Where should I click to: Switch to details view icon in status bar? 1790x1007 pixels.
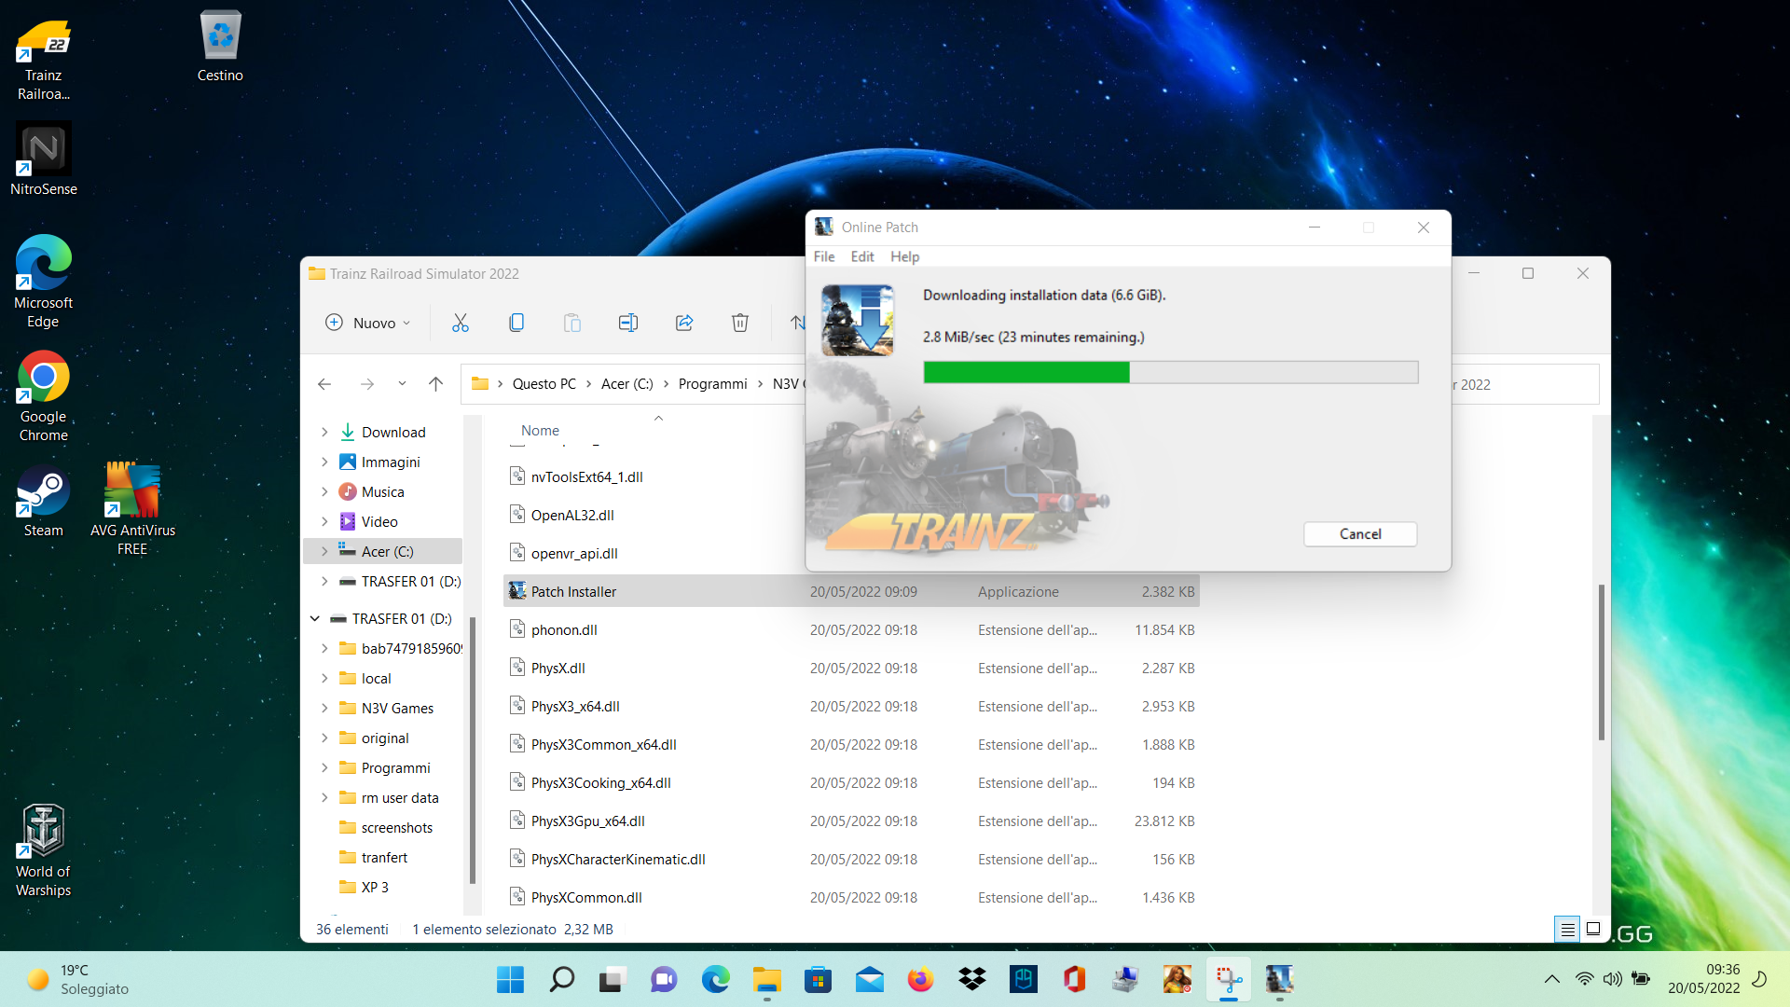pos(1568,930)
